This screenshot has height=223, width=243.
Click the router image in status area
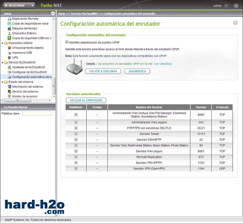(75, 67)
